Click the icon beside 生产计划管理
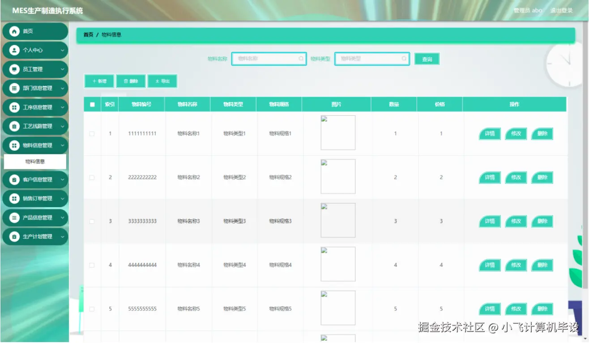The width and height of the screenshot is (589, 343). tap(14, 237)
